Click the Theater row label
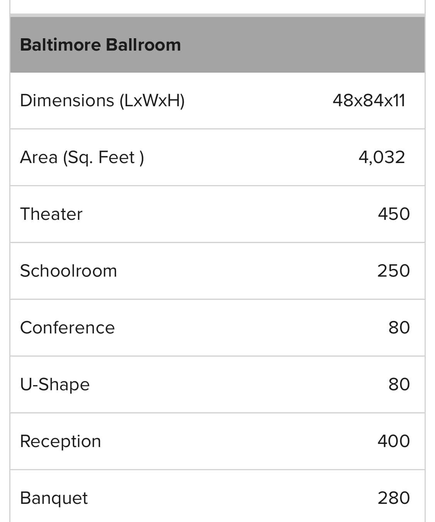The height and width of the screenshot is (522, 435). pyautogui.click(x=51, y=214)
